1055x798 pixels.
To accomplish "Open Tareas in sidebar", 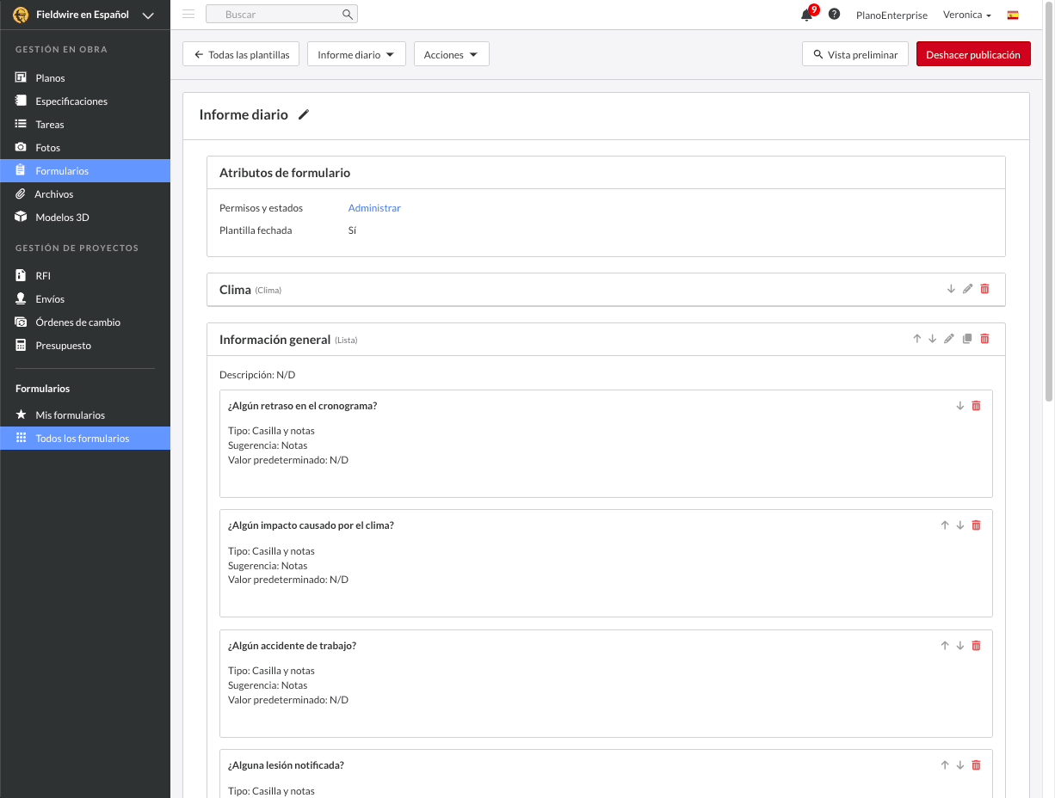I will [x=85, y=125].
